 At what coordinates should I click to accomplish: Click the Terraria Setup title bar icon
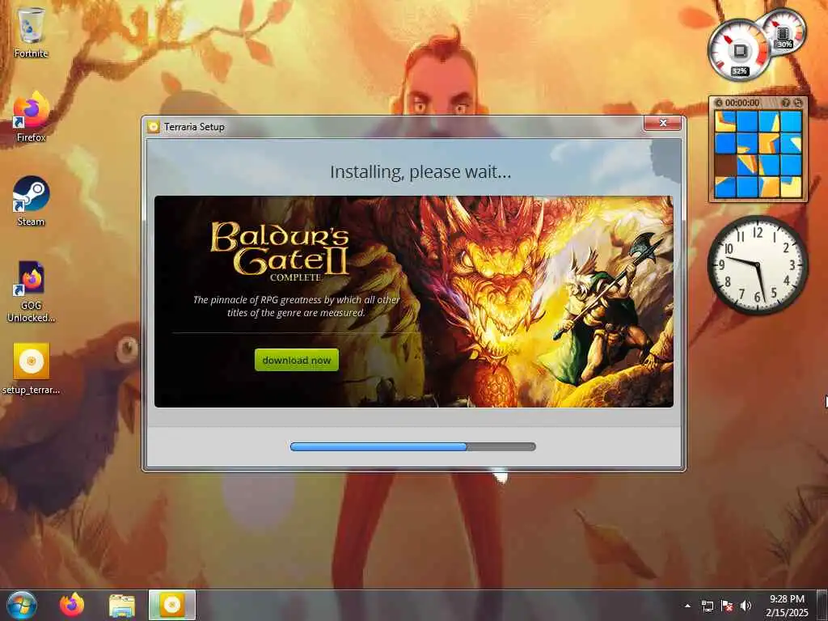(154, 127)
